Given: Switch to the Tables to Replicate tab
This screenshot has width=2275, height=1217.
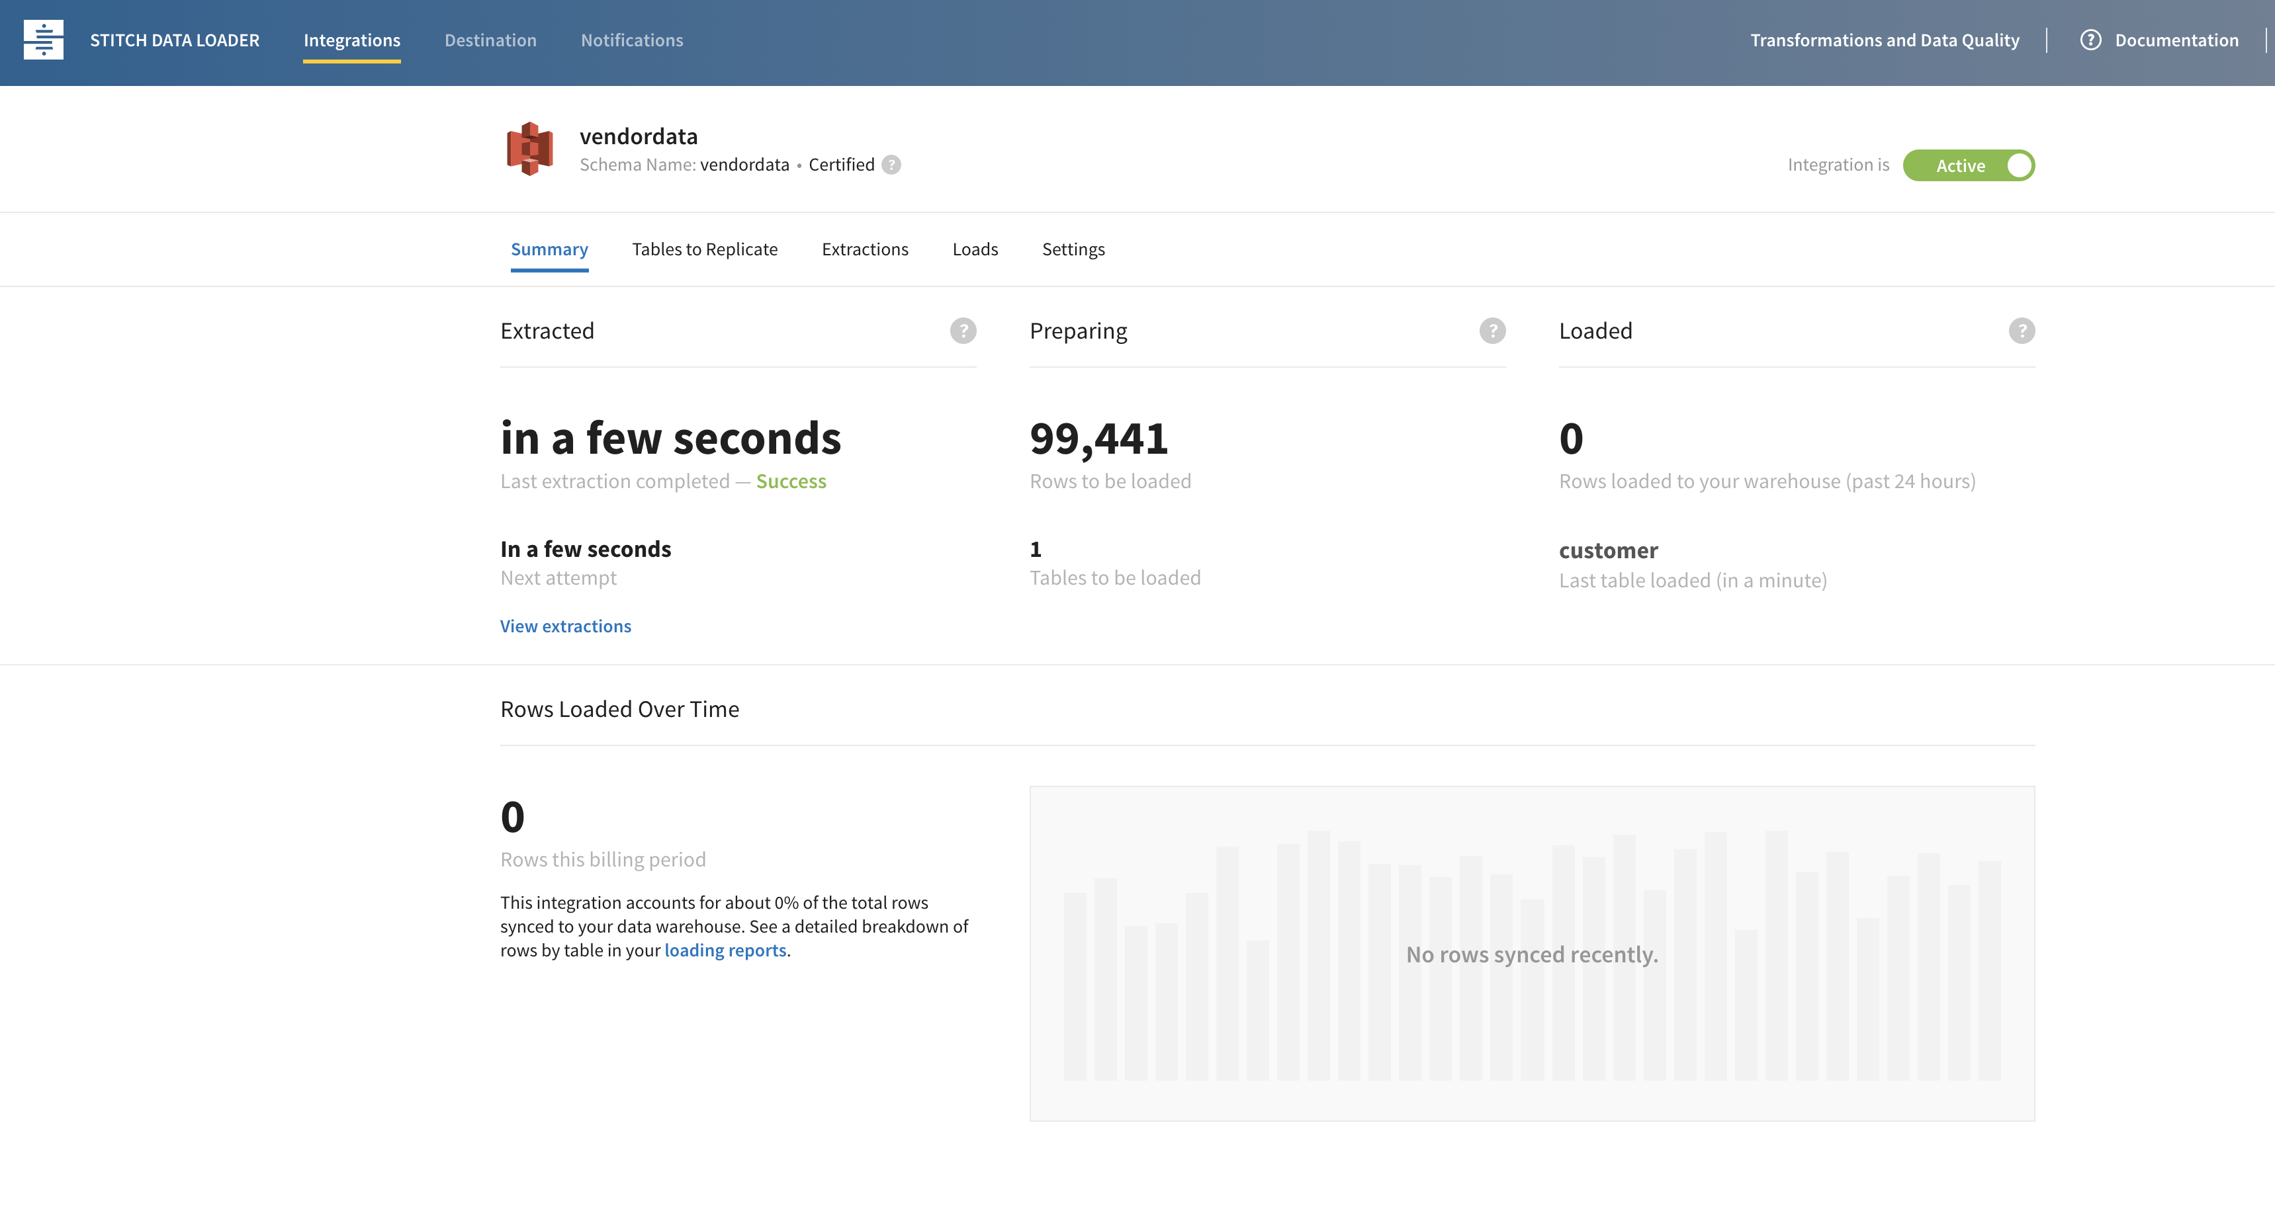Looking at the screenshot, I should pos(704,250).
